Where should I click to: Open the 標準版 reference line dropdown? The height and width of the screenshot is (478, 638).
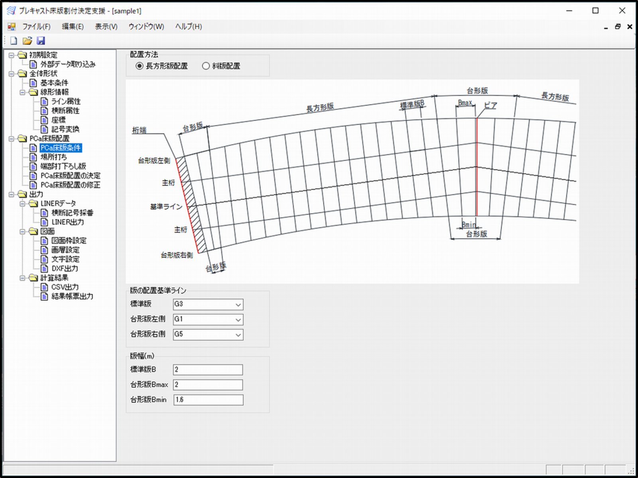238,305
